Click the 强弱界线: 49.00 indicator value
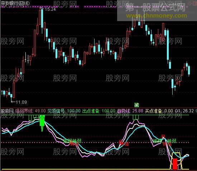197x171 pixels. (30, 111)
